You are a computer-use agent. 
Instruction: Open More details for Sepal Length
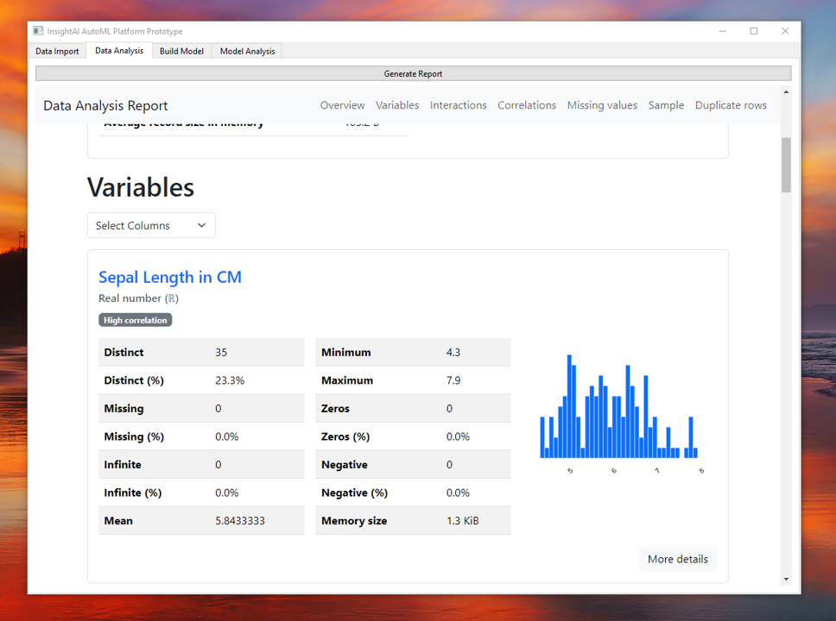[x=678, y=558]
